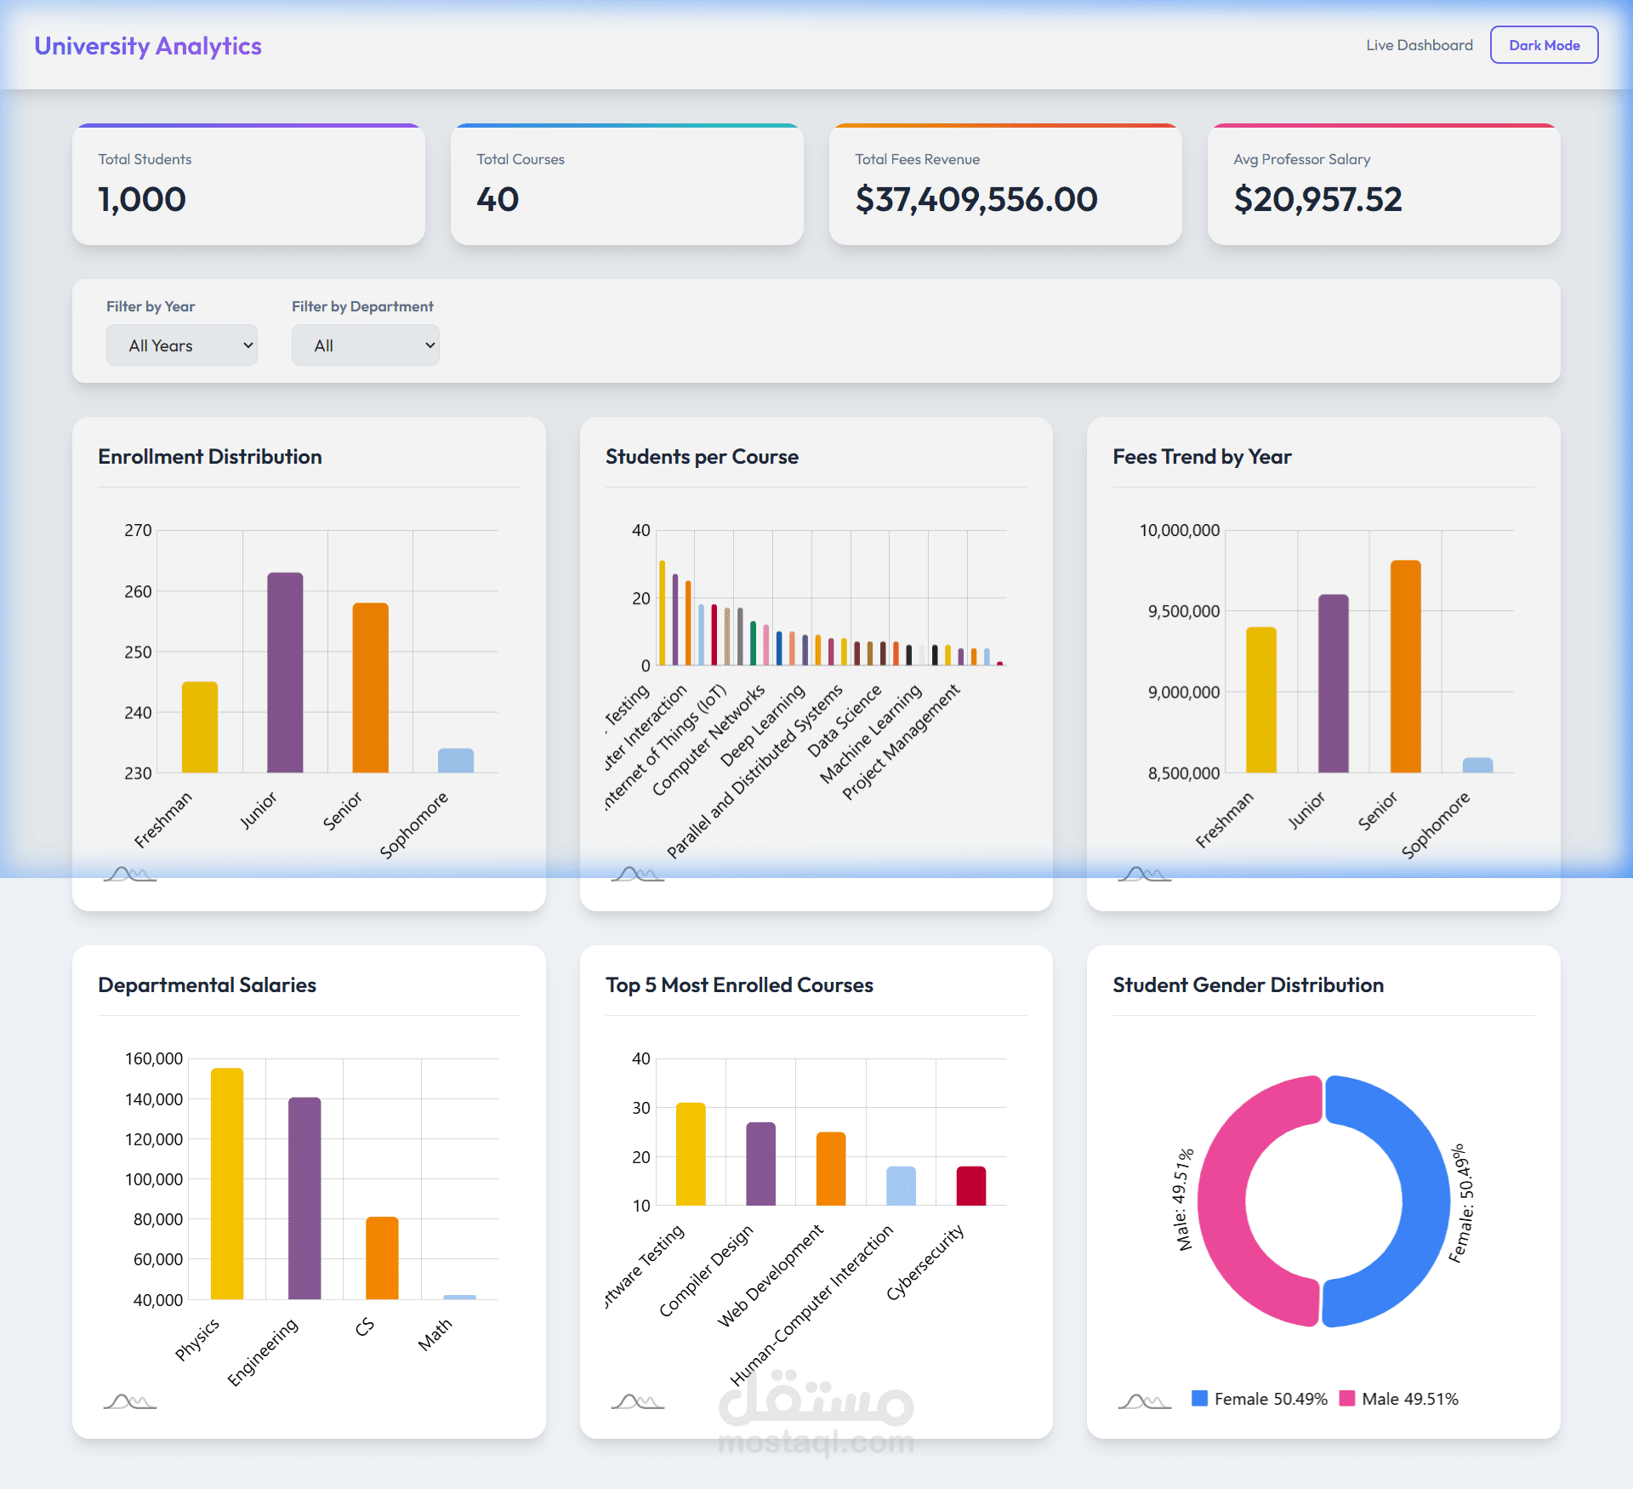Click the Total Courses value 40
1633x1489 pixels.
point(498,199)
